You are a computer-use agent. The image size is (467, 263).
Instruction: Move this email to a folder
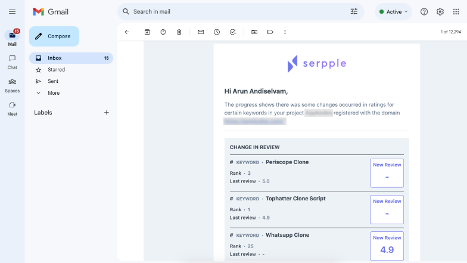tap(254, 32)
